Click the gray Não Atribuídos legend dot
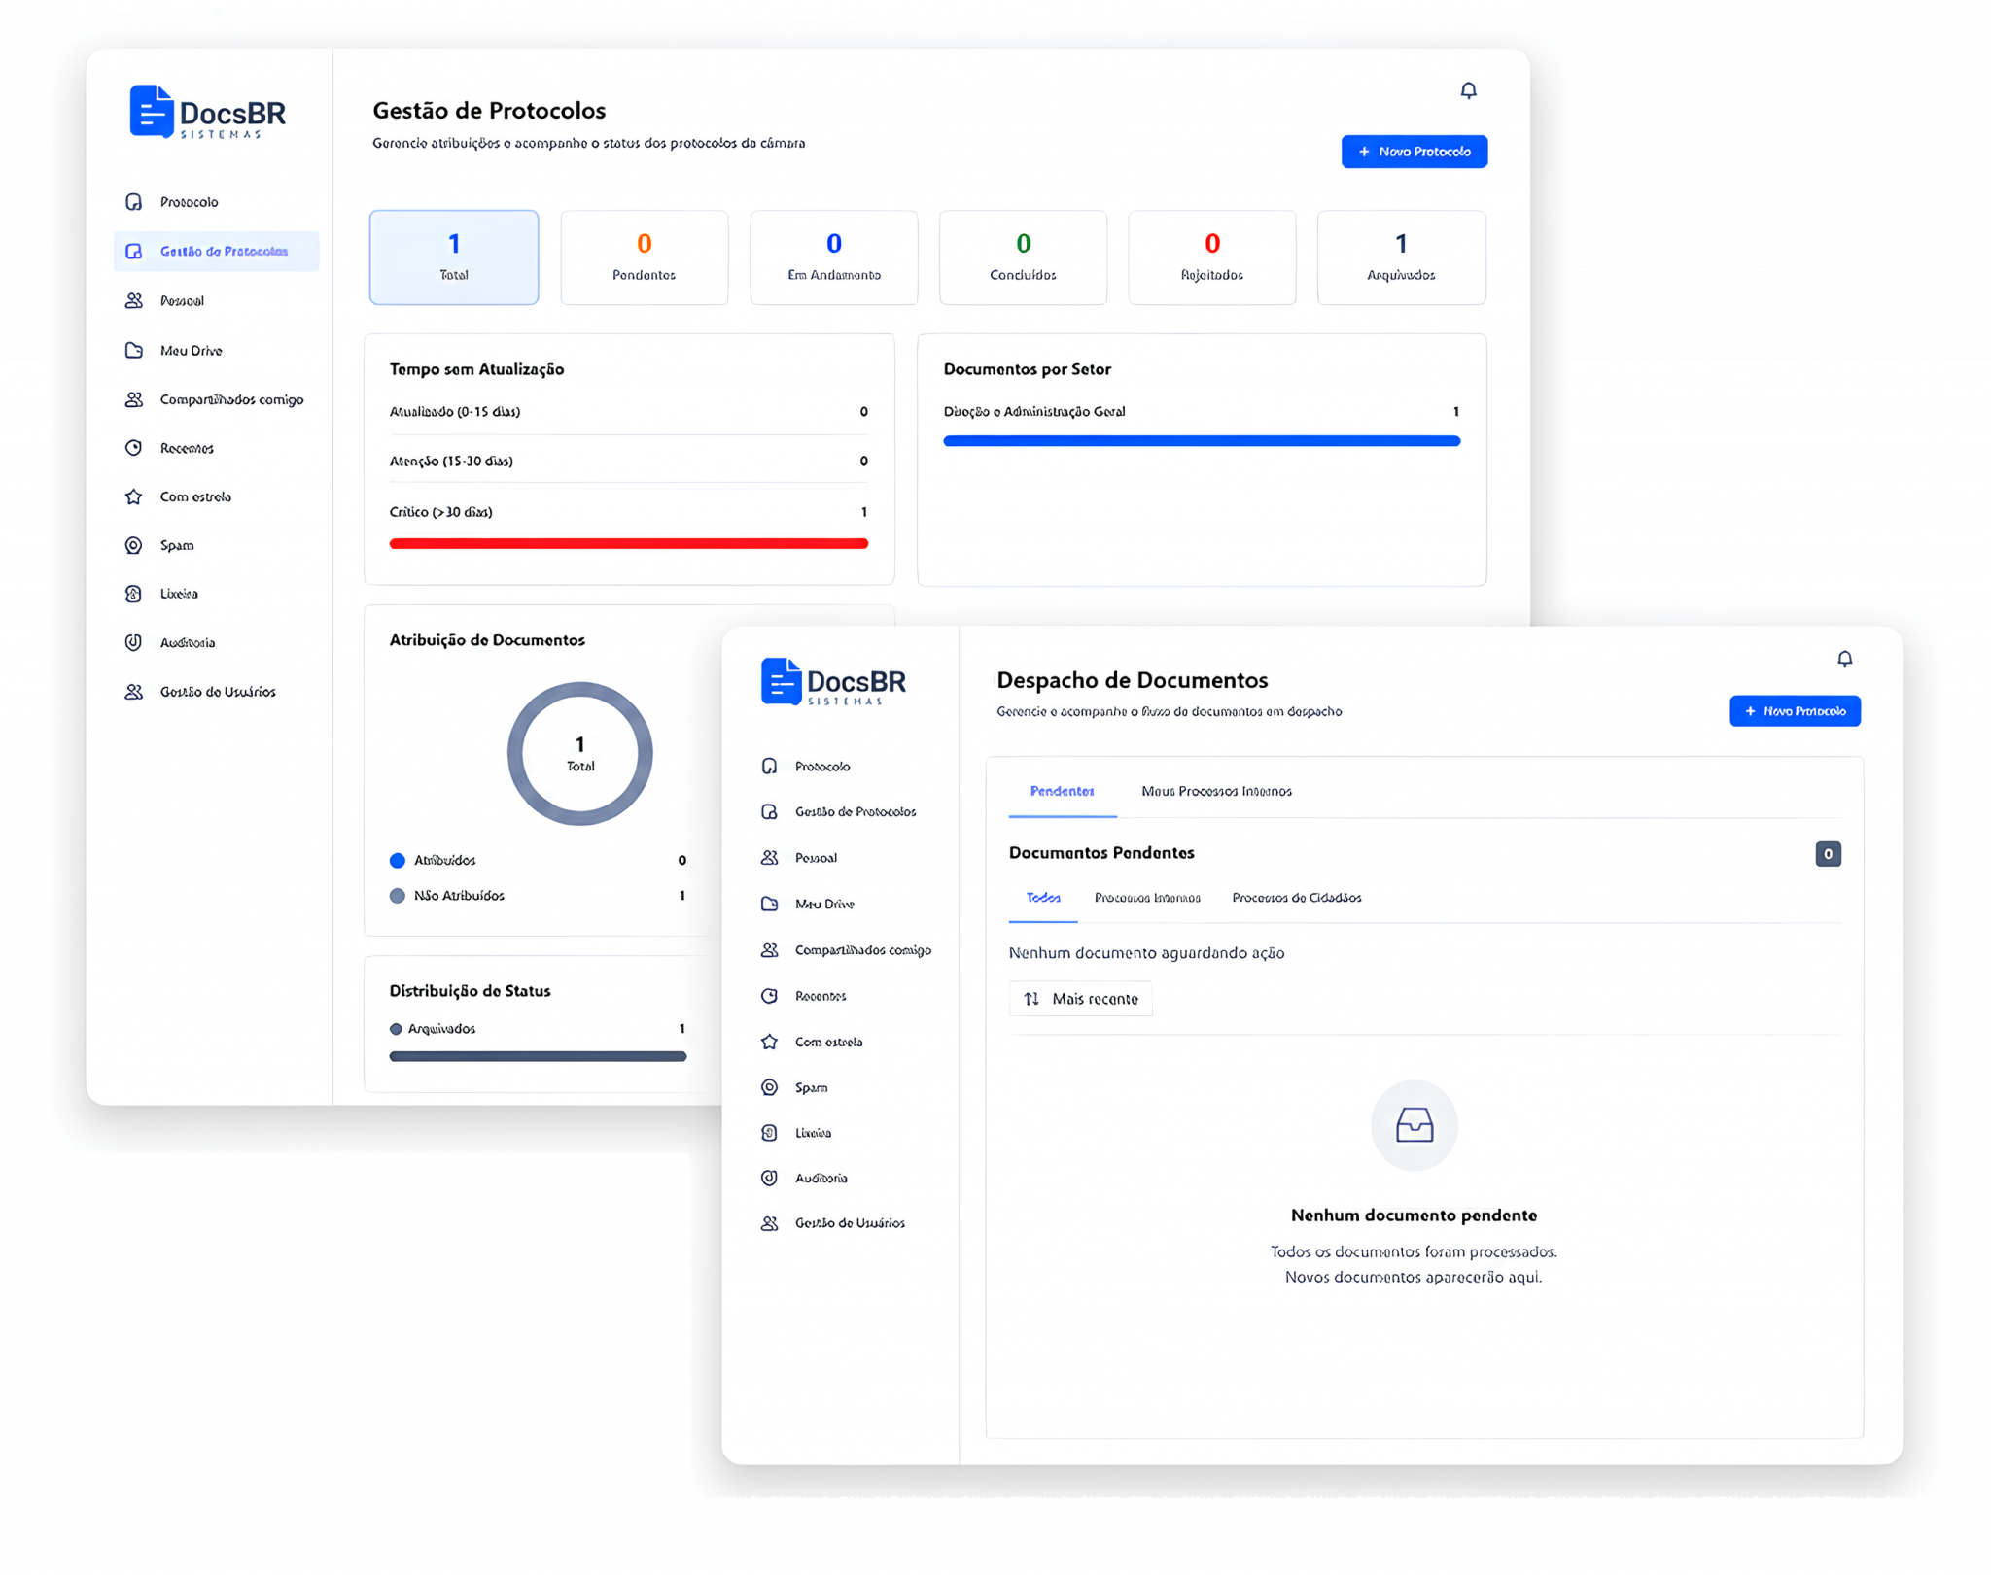Screen dimensions: 1991x1575 click(397, 896)
